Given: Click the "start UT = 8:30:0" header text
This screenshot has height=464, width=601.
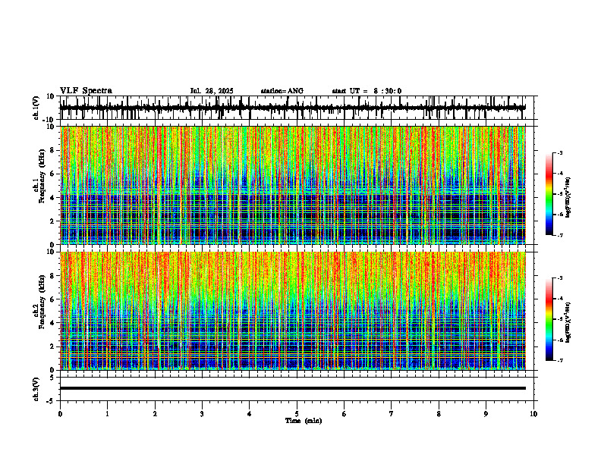Looking at the screenshot, I should click(x=367, y=91).
